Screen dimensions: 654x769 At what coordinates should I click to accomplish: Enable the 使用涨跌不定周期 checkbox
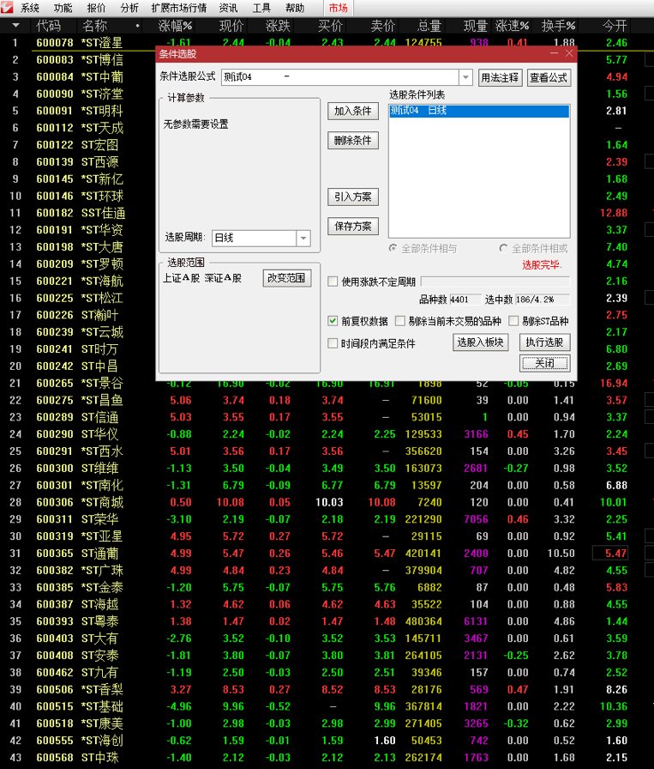point(333,282)
